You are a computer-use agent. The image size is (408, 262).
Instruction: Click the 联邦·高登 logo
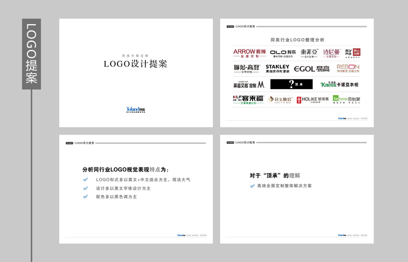[x=246, y=69]
